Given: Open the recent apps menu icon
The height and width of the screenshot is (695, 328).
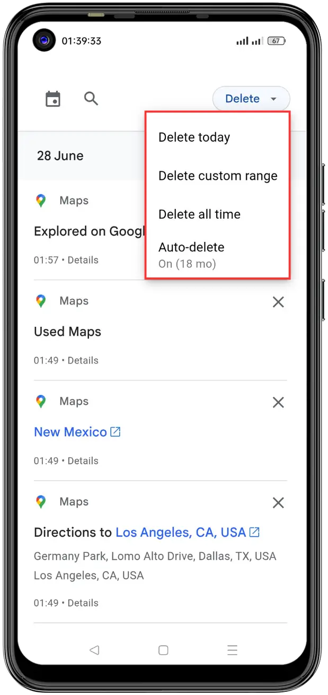Looking at the screenshot, I should [232, 650].
